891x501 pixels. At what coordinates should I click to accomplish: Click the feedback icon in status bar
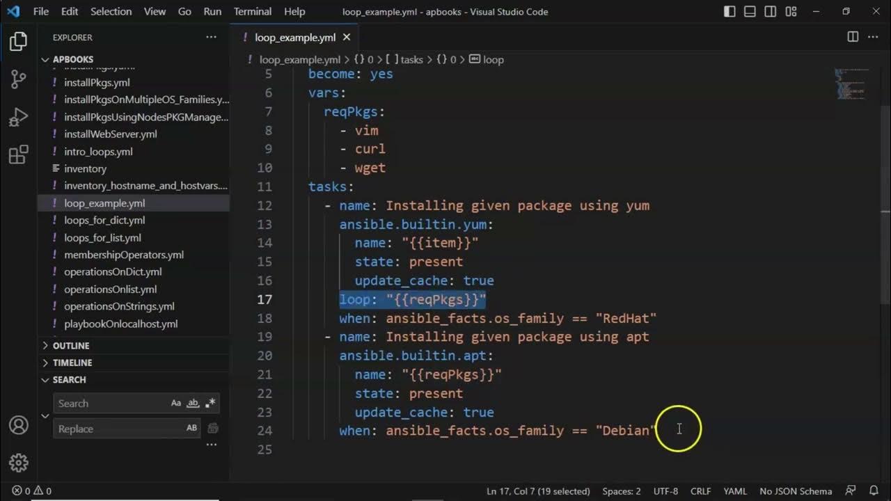[x=851, y=491]
